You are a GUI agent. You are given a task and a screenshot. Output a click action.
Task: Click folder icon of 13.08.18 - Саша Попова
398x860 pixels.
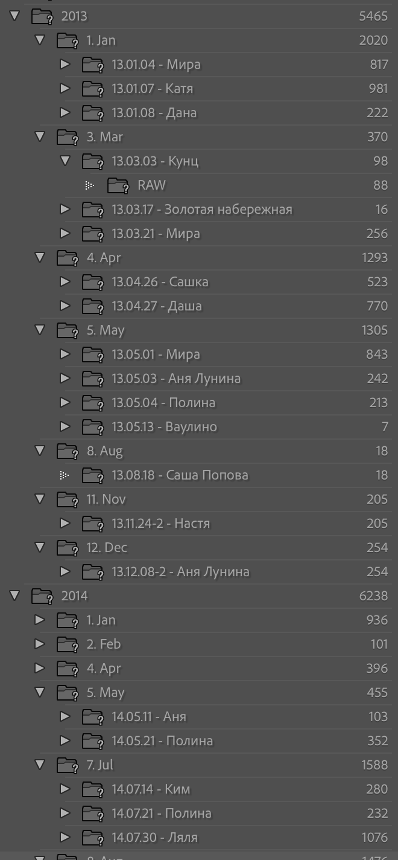point(93,476)
